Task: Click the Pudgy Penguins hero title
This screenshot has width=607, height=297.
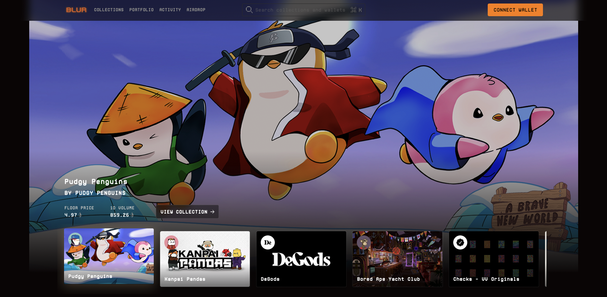Action: (96, 182)
